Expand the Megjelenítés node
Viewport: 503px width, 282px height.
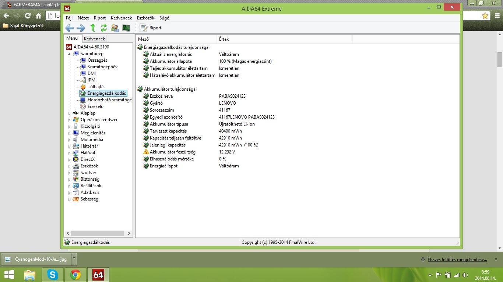69,133
